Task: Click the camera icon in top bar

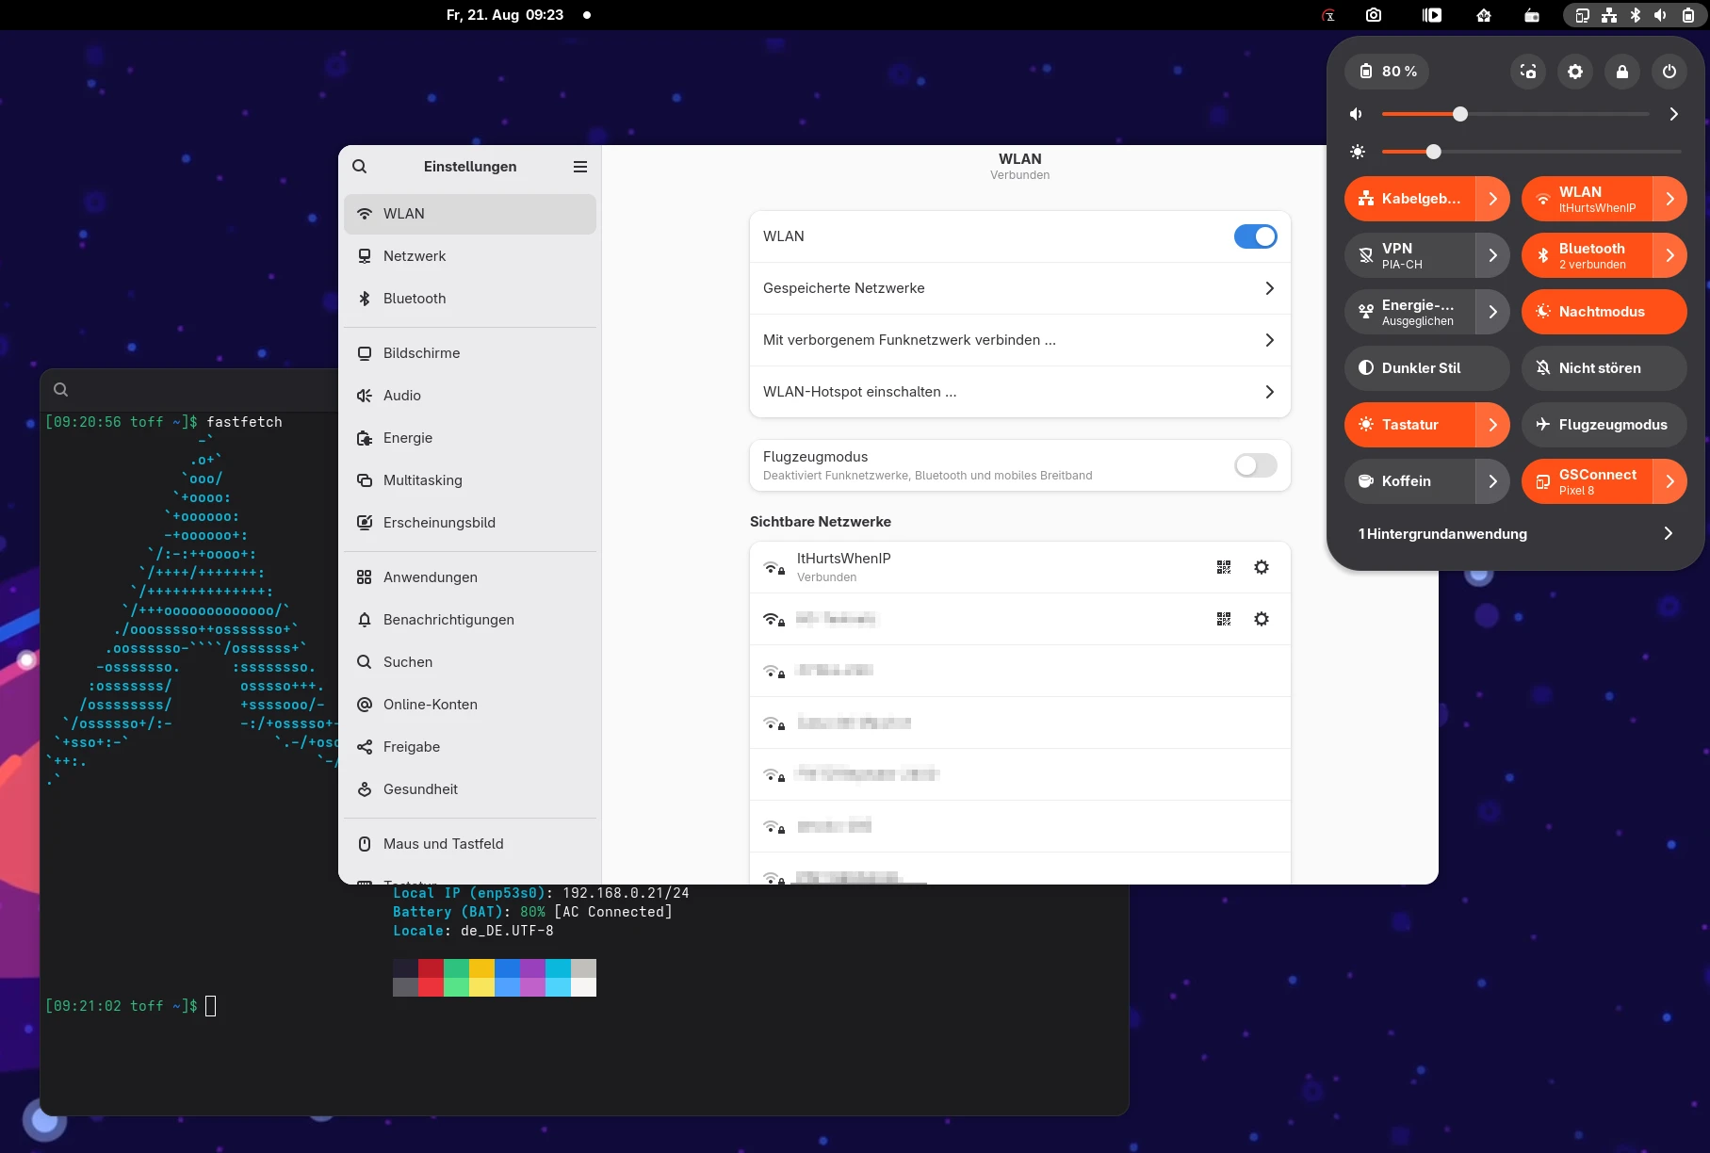Action: pos(1374,15)
